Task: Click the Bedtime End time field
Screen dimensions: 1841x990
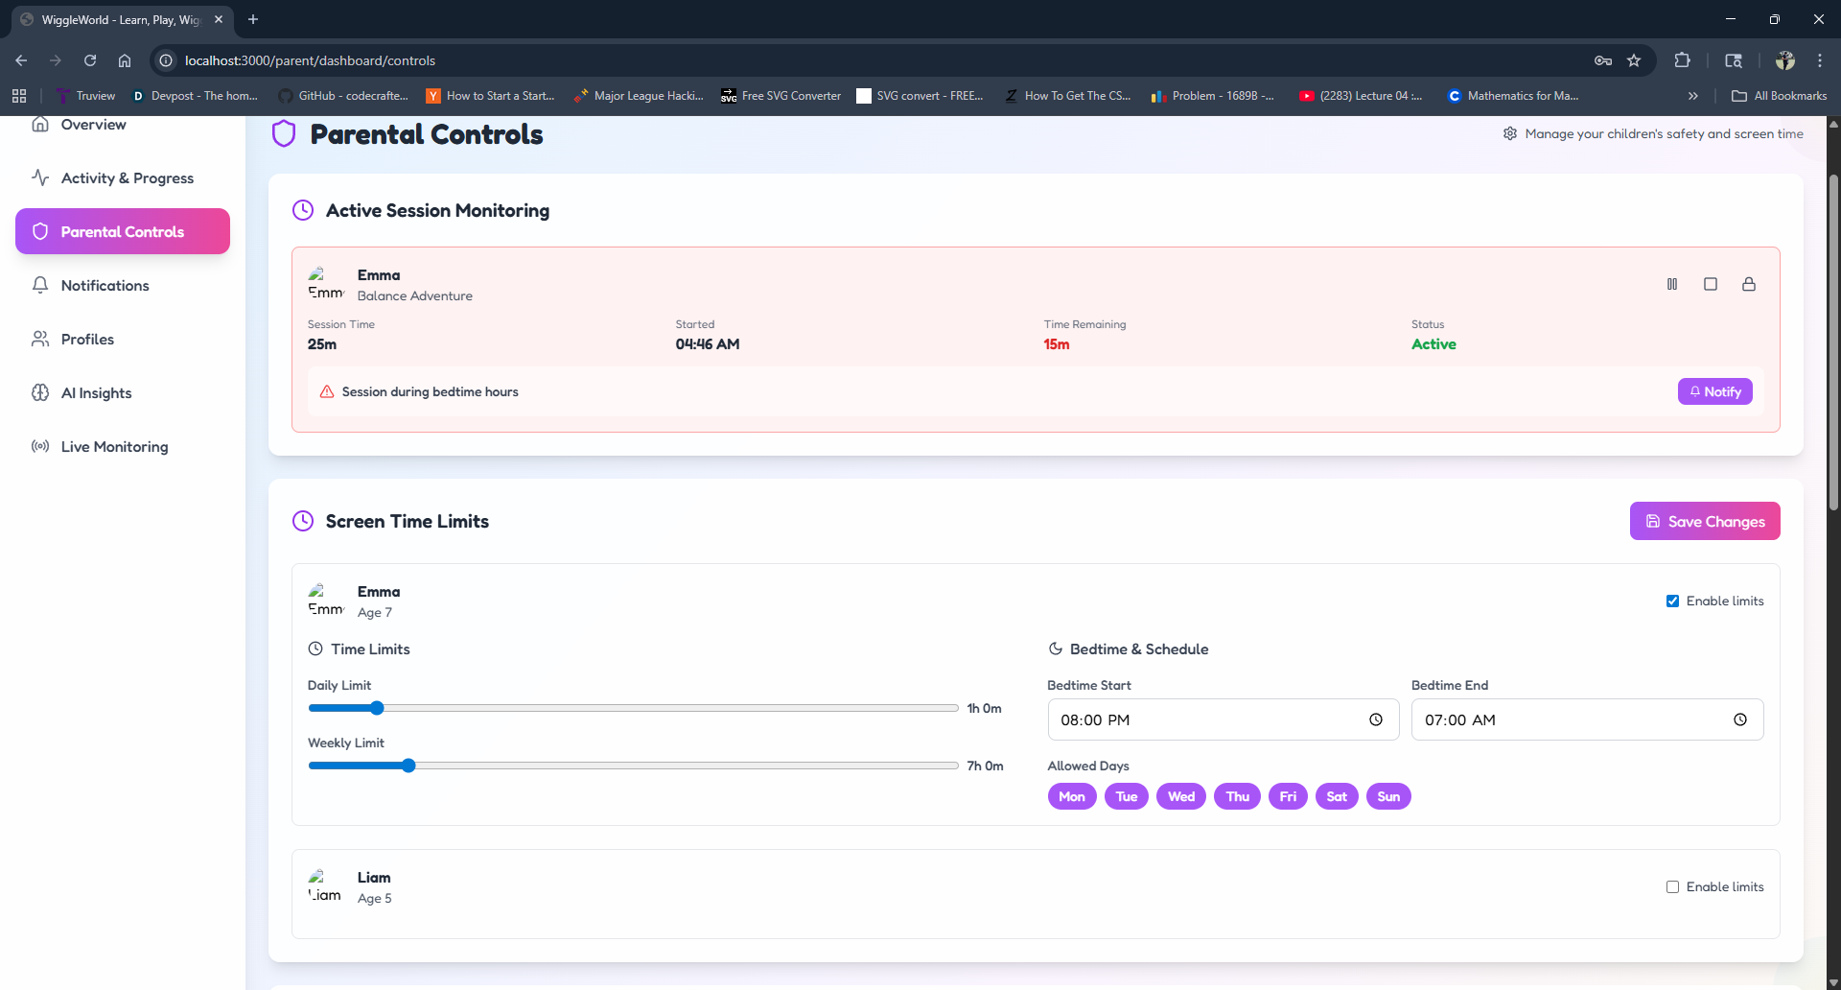Action: pyautogui.click(x=1587, y=719)
